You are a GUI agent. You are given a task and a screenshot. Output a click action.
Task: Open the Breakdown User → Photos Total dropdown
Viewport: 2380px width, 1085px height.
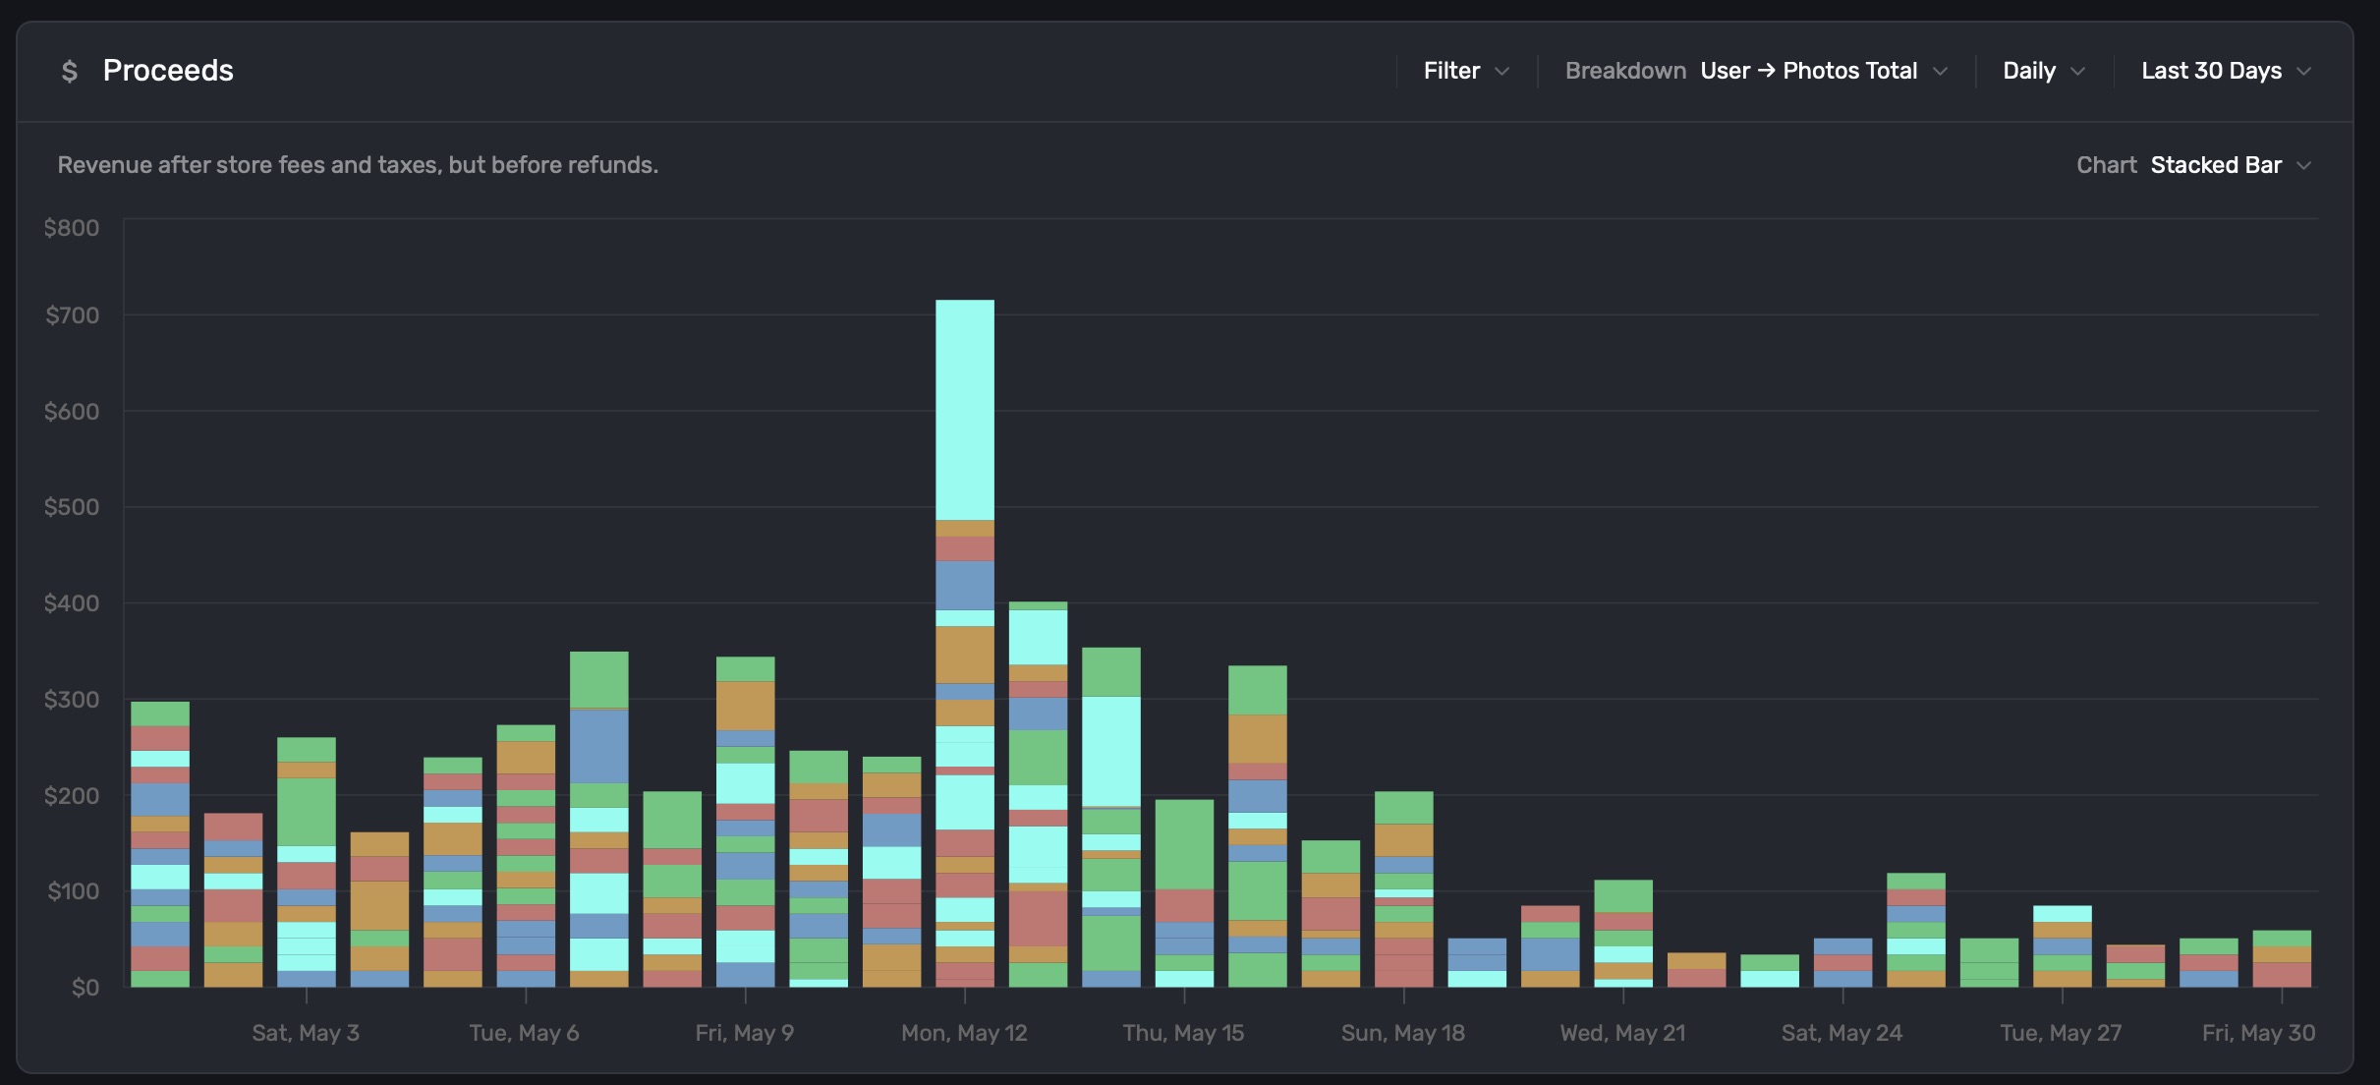(1808, 71)
